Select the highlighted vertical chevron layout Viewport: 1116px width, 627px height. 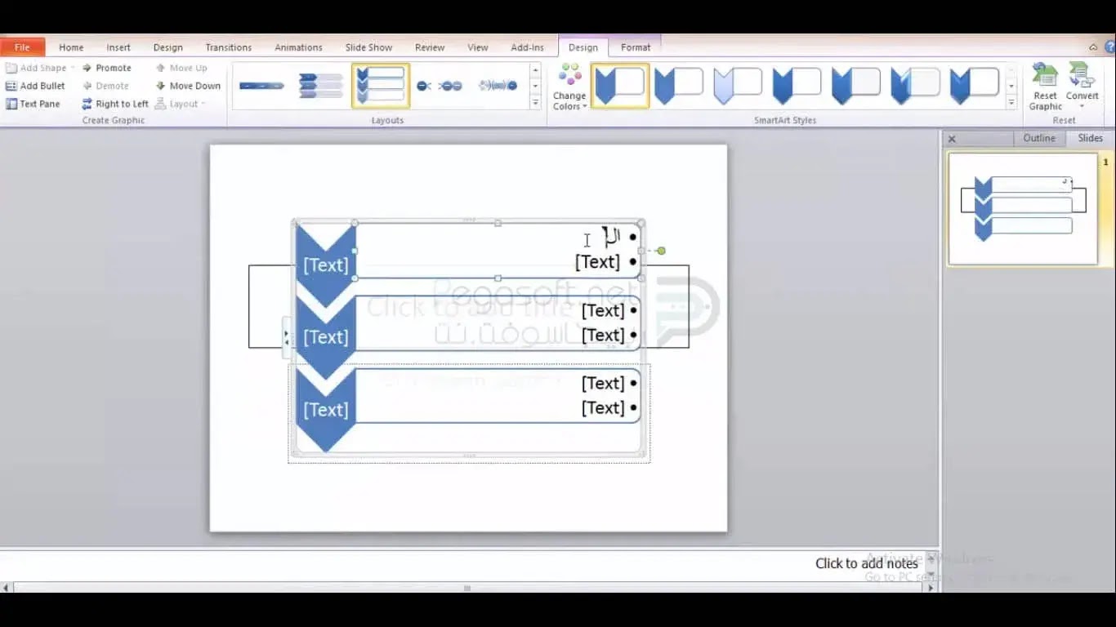coord(381,86)
